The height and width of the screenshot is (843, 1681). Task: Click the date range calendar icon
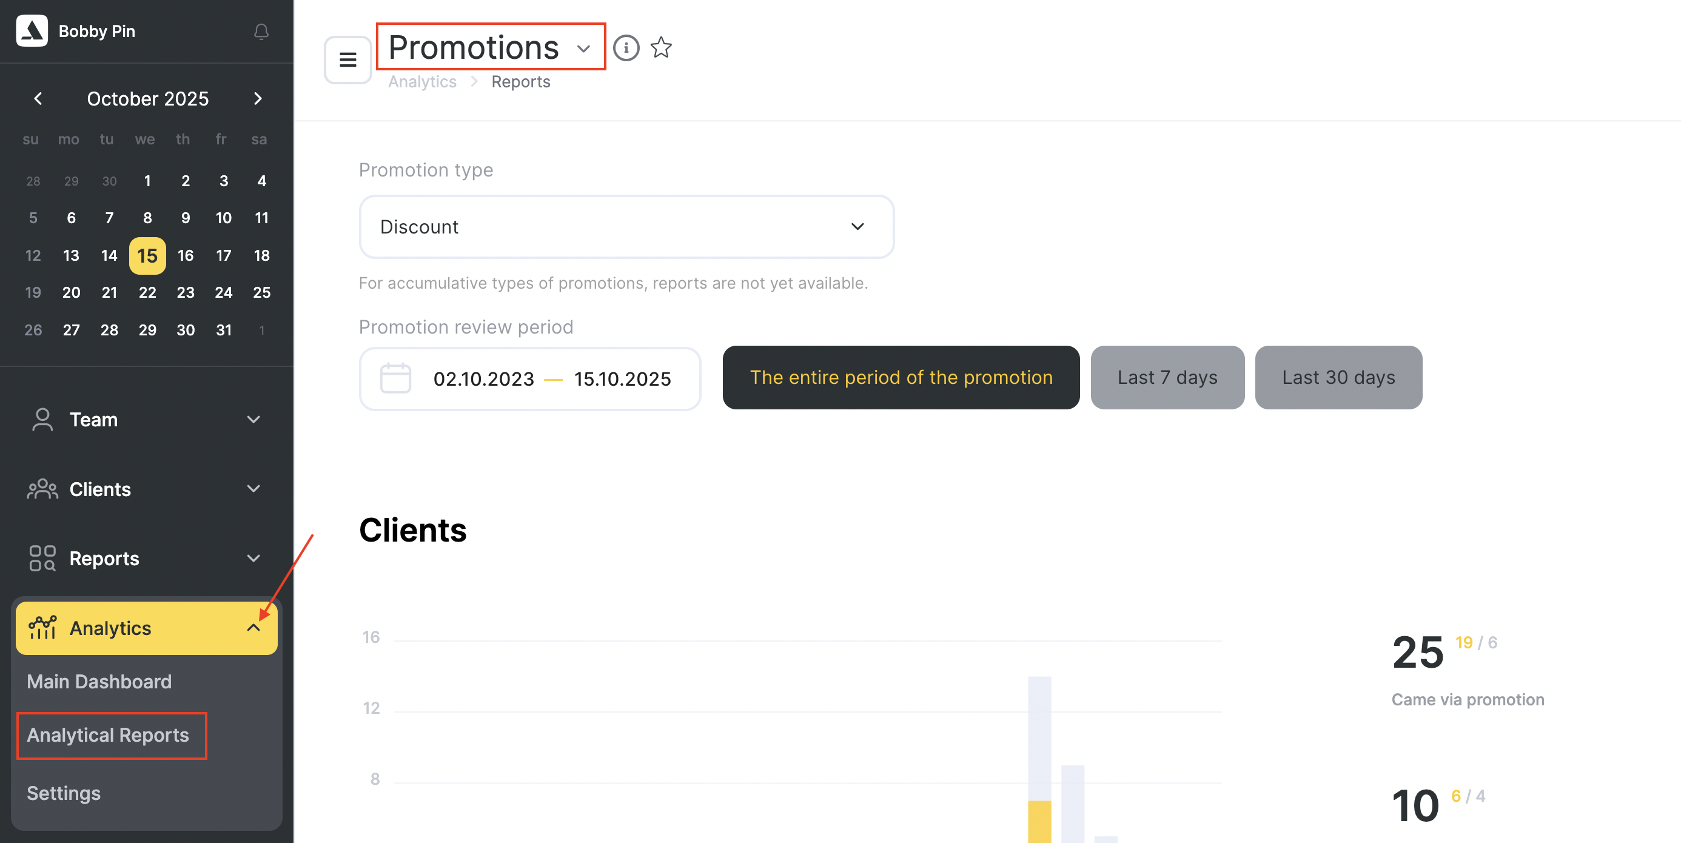point(395,378)
